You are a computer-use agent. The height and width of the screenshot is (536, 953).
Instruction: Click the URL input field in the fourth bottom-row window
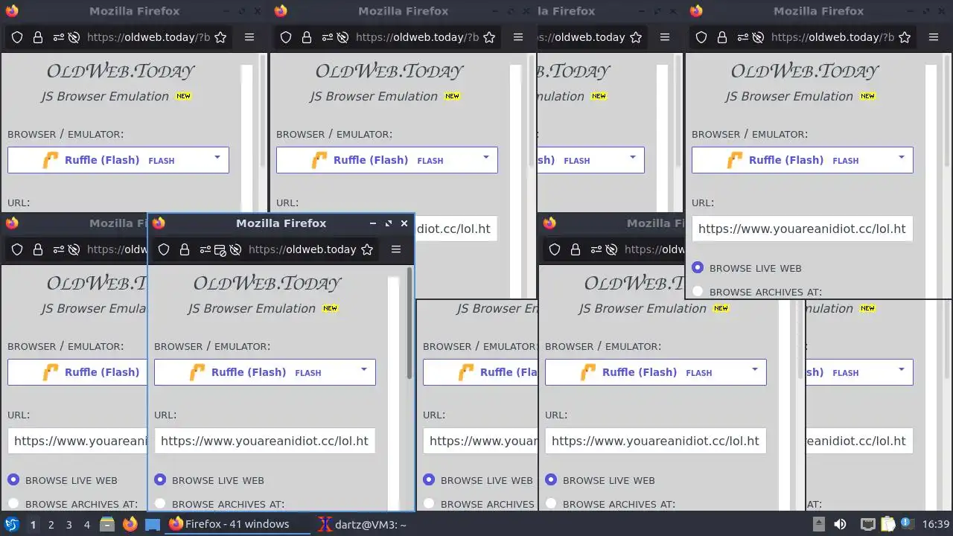pyautogui.click(x=656, y=441)
